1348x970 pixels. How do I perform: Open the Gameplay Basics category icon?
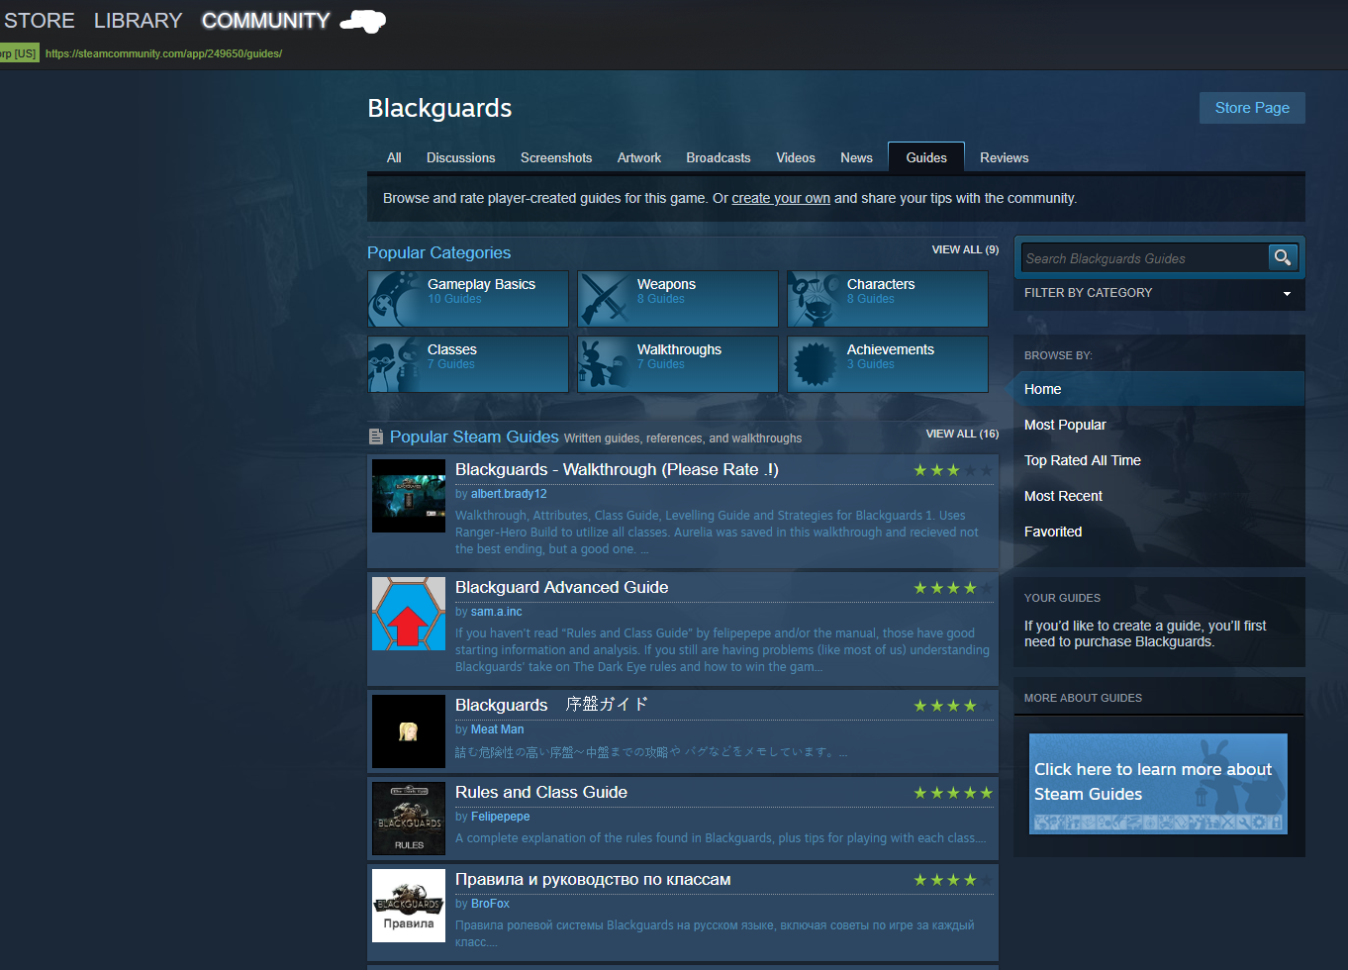click(x=396, y=299)
